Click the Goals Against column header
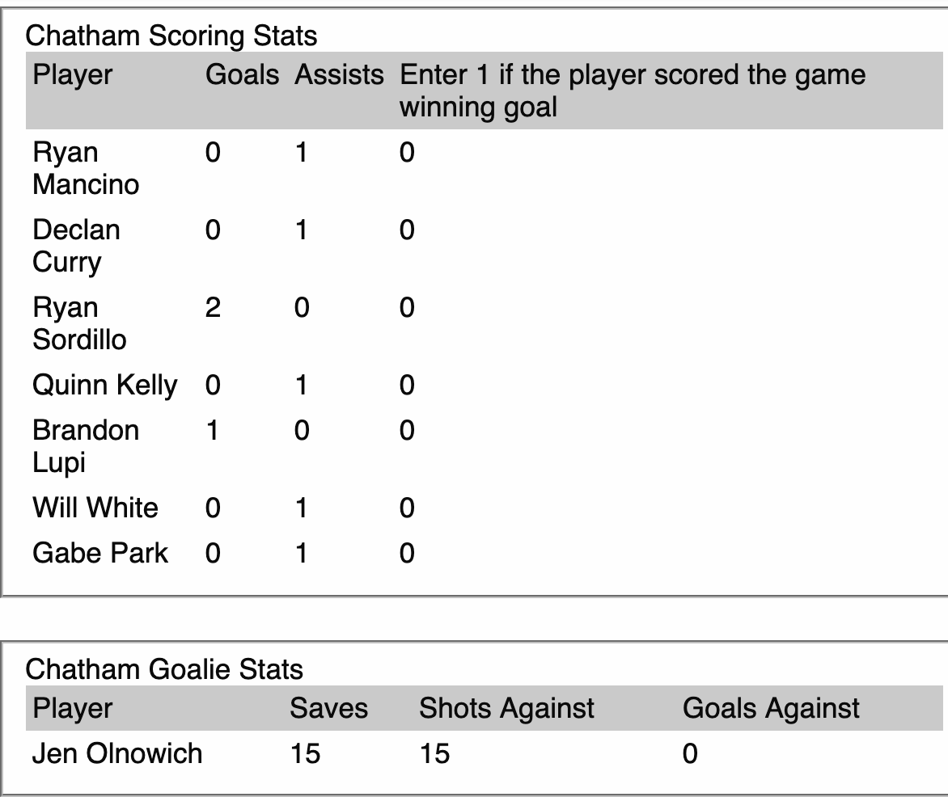The width and height of the screenshot is (948, 797). pos(771,709)
